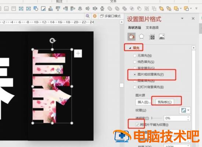The width and height of the screenshot is (202, 147).
Task: Select 图片或纹理填充(P) radio option
Action: click(x=135, y=74)
